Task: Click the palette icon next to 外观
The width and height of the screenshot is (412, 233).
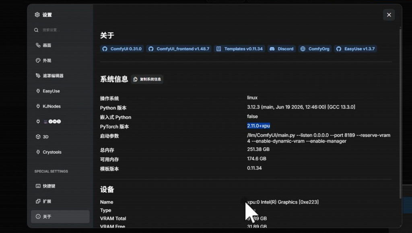Action: [x=38, y=60]
